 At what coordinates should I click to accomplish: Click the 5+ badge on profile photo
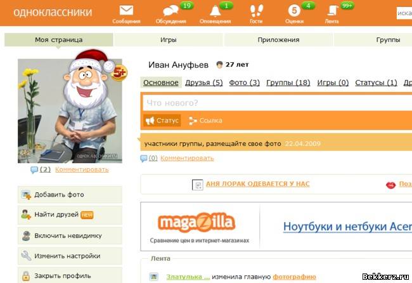pos(120,72)
